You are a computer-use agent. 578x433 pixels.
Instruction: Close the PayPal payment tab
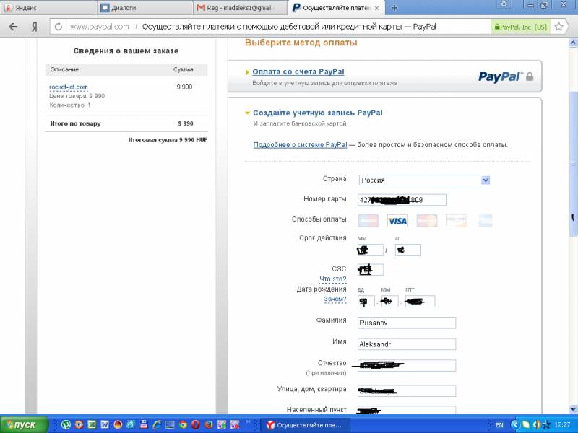pos(376,8)
